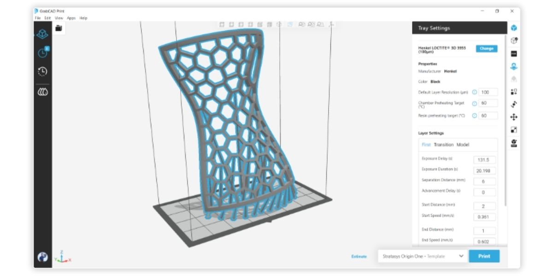Open the materials panel in the left sidebar

pos(42,91)
